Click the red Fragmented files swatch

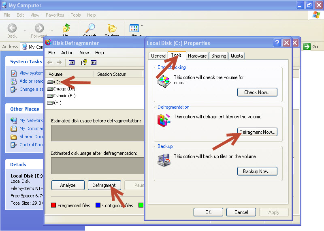(53, 205)
